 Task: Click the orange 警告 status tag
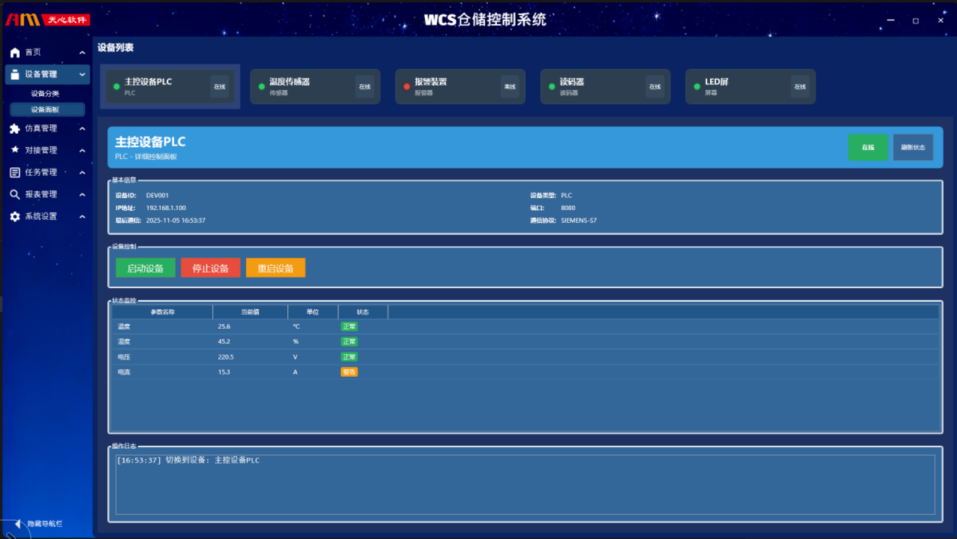coord(349,372)
